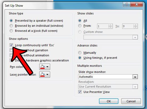
Task: Open the dialog Help question mark
Action: coord(126,4)
